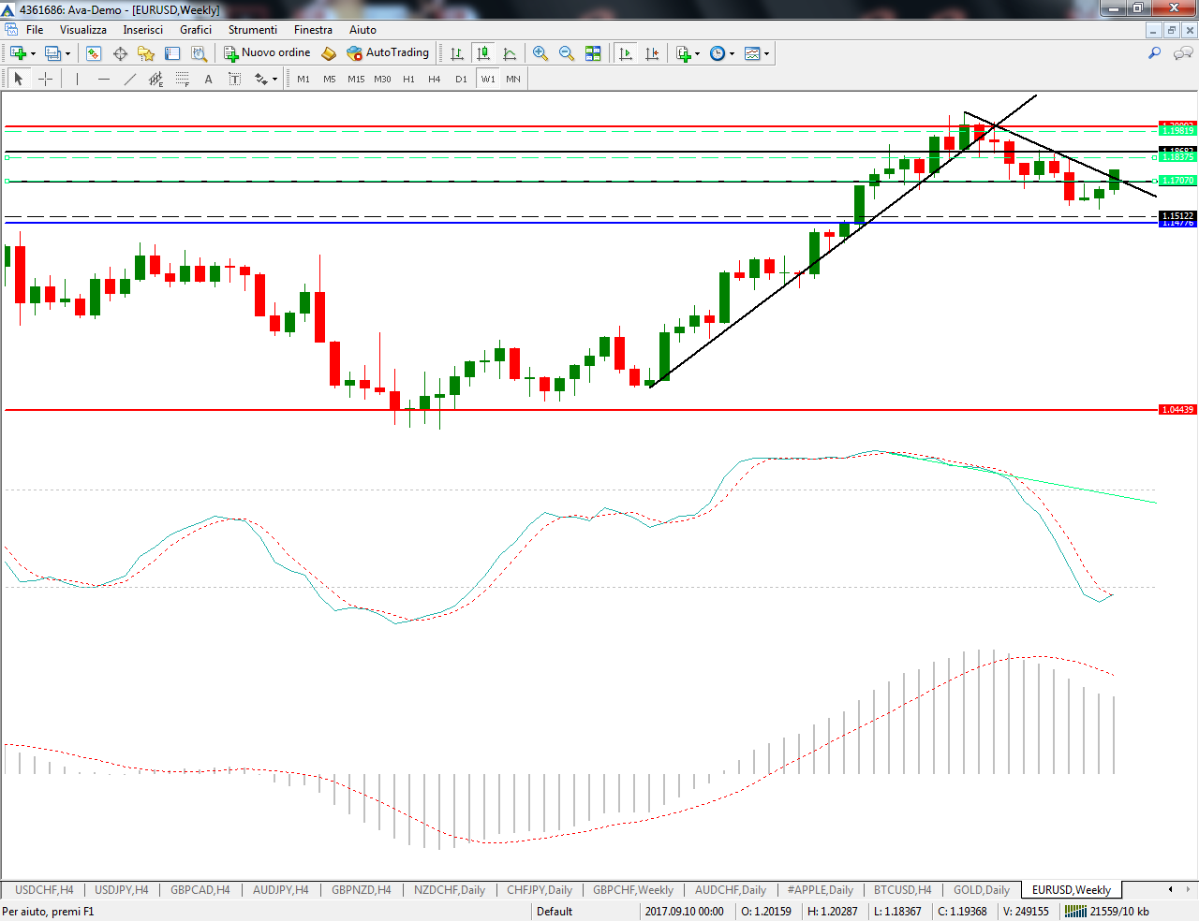
Task: Select the trendline drawing tool
Action: pos(130,80)
